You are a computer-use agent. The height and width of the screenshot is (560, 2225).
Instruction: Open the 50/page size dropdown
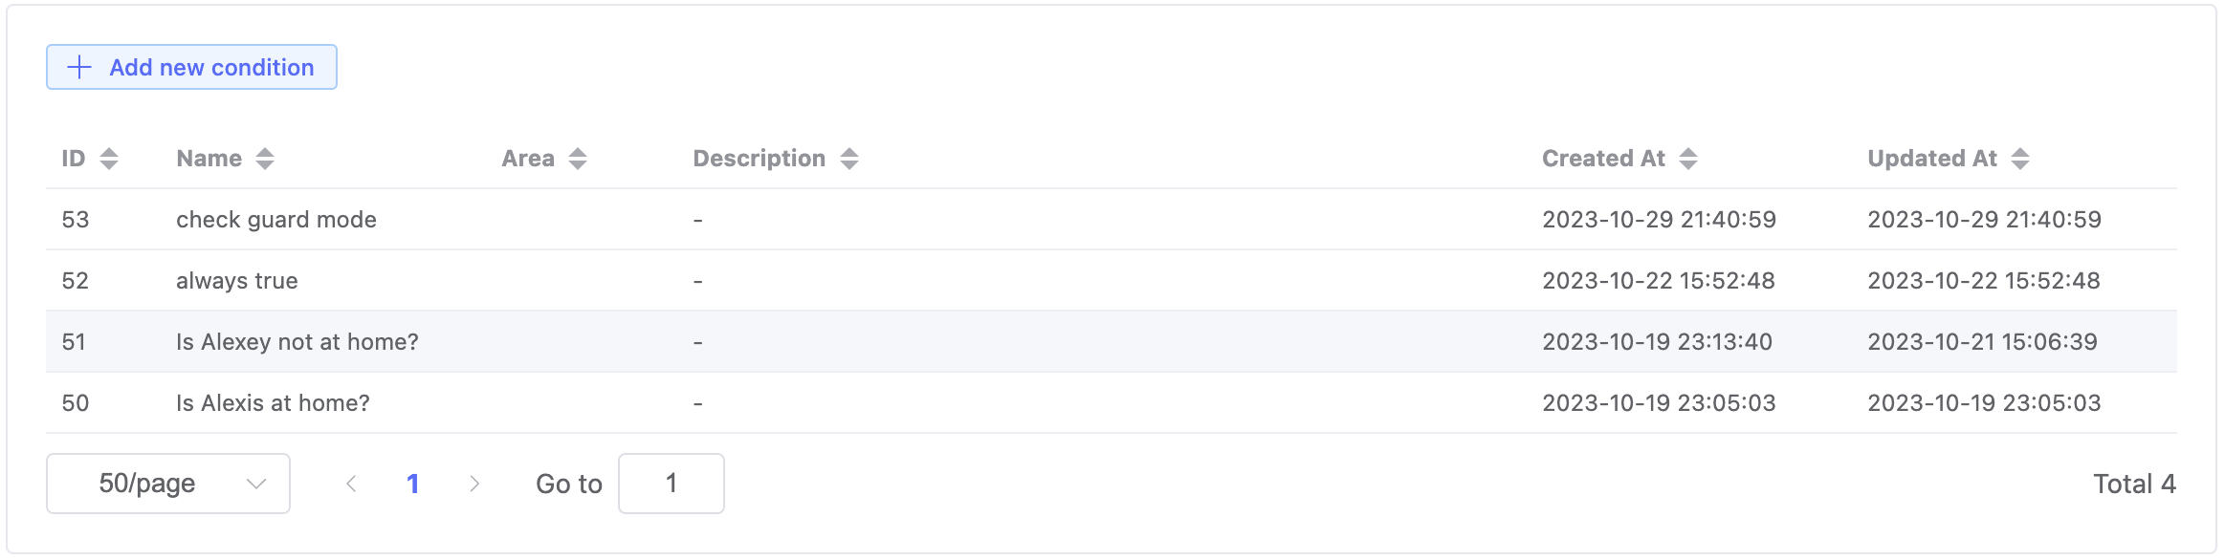click(168, 484)
